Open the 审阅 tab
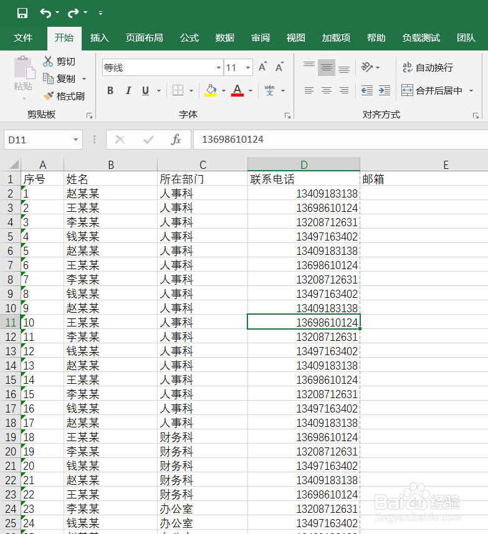 click(261, 37)
